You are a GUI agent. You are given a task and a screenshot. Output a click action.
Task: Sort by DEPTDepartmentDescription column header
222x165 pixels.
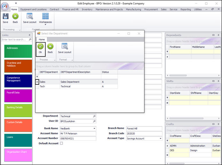click(80, 72)
